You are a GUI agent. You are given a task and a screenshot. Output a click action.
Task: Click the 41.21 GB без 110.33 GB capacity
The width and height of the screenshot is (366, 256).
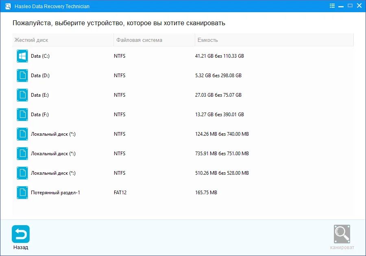coord(220,56)
